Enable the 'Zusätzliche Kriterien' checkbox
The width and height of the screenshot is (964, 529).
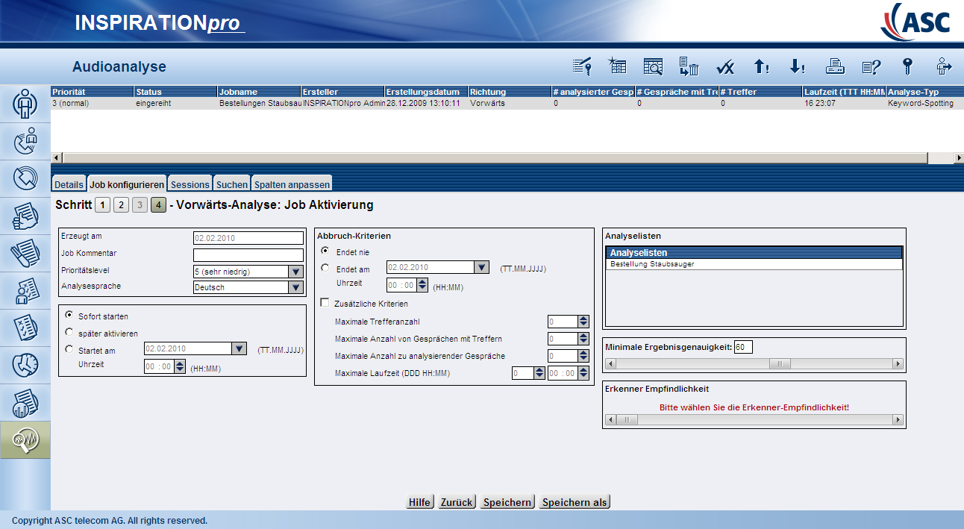325,304
